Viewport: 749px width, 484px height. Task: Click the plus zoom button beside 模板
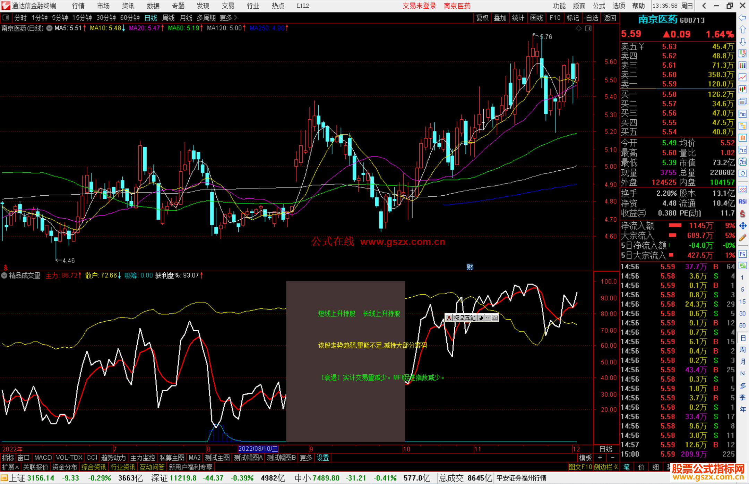pos(600,458)
